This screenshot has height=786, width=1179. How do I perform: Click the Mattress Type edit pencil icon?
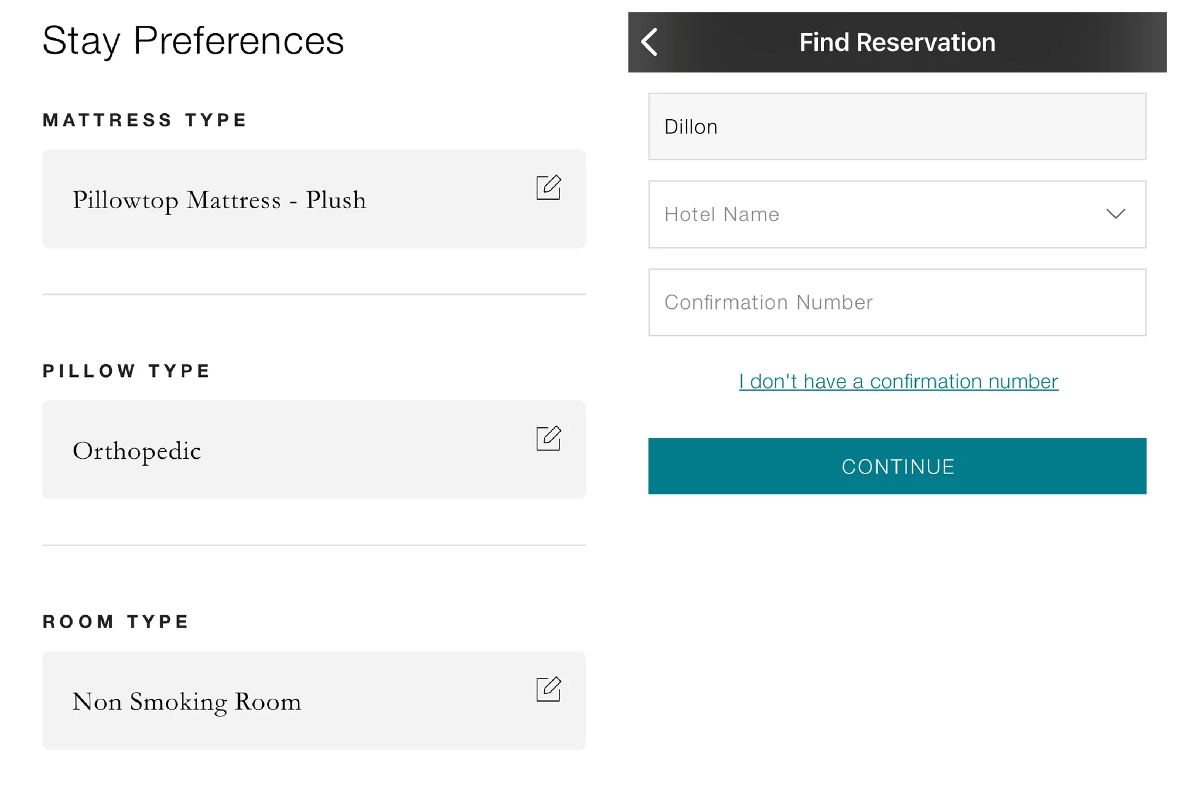[550, 188]
